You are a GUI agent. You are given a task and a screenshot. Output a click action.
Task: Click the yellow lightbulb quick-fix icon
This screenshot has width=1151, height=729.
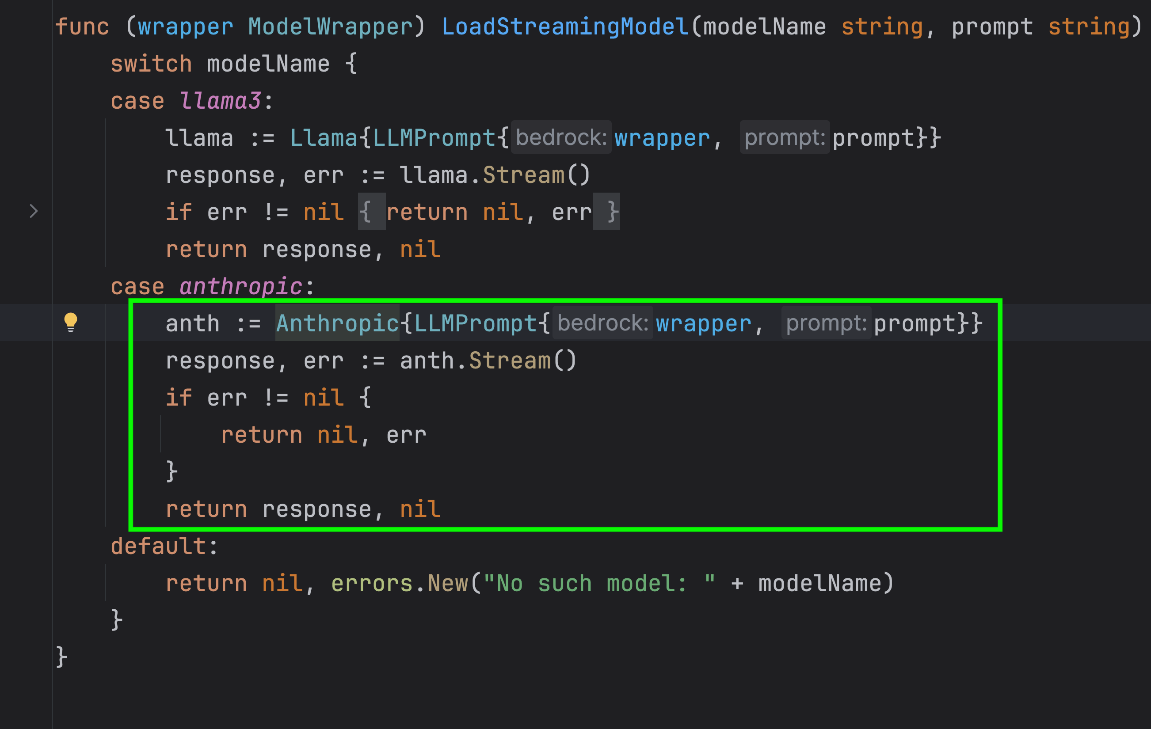pos(71,322)
